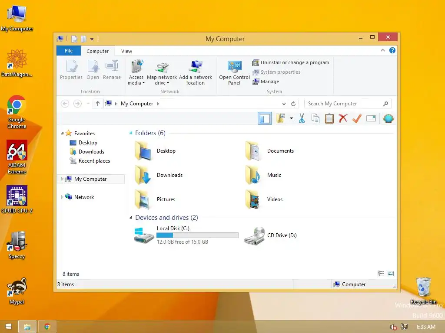Screen dimensions: 445x333
Task: Select the Documents folder
Action: pos(269,151)
